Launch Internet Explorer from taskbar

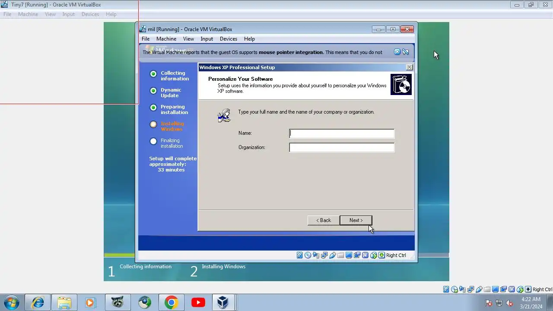pyautogui.click(x=38, y=302)
